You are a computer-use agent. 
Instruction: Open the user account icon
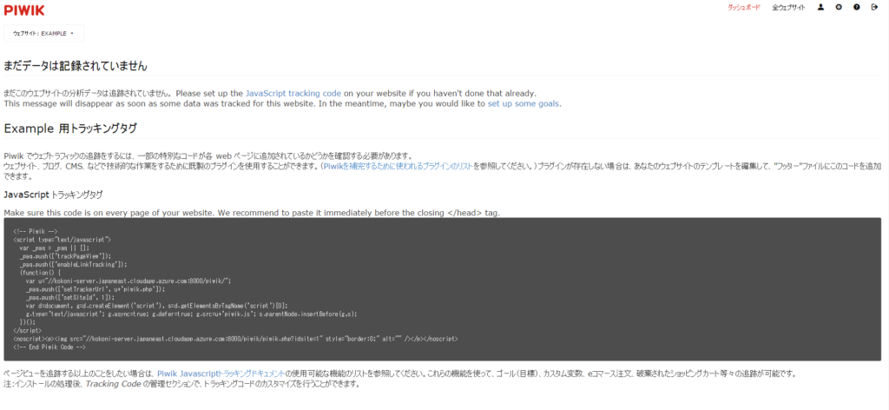point(820,7)
